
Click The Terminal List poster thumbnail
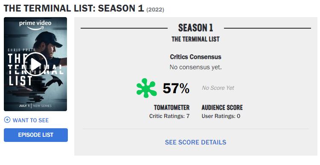tap(35, 64)
